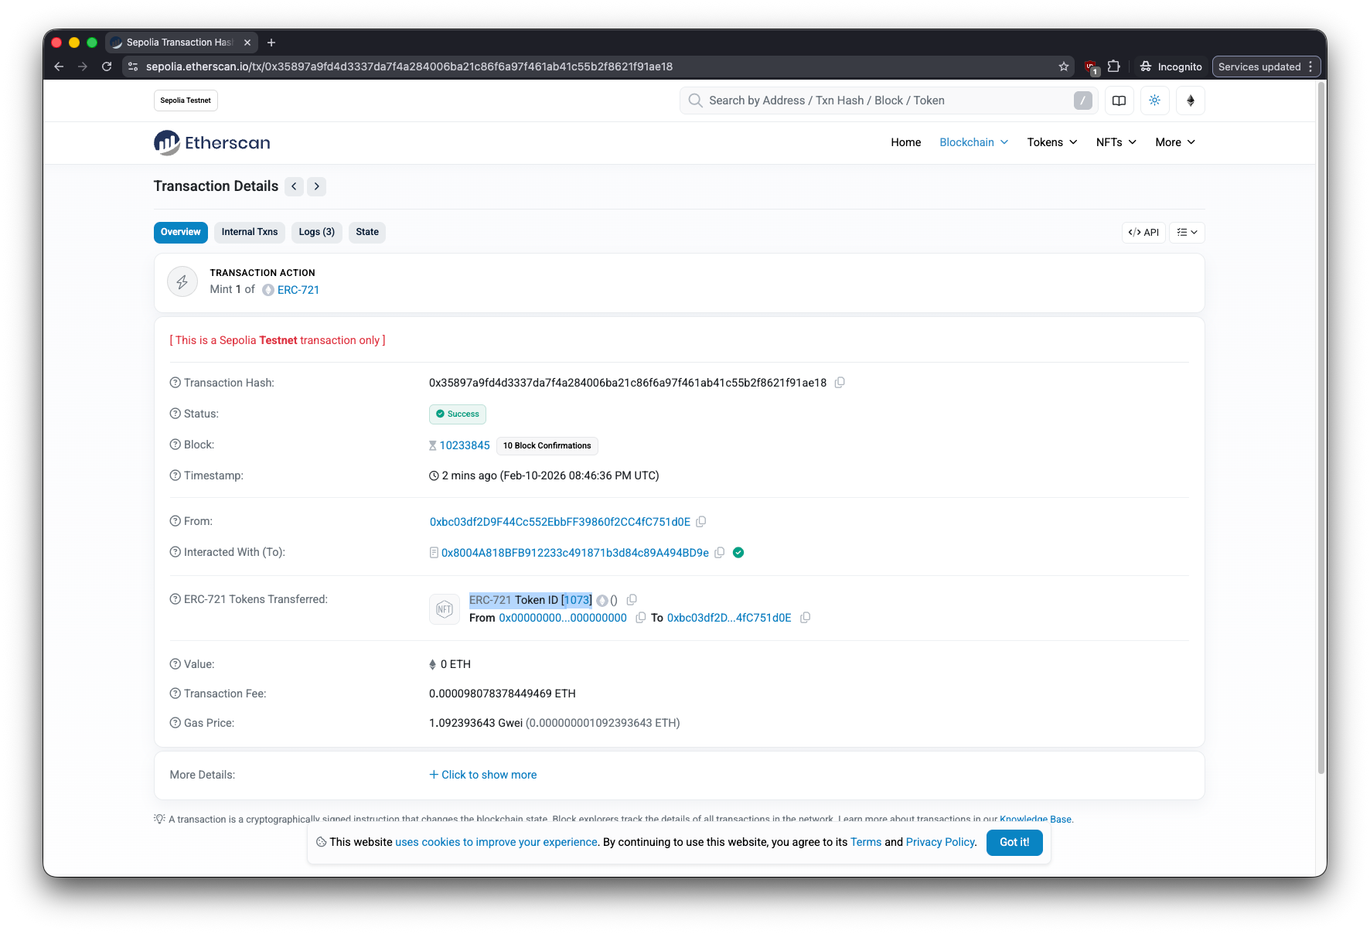Click the help icon next to Gas Price
Screen dimensions: 1370x934
click(x=174, y=722)
